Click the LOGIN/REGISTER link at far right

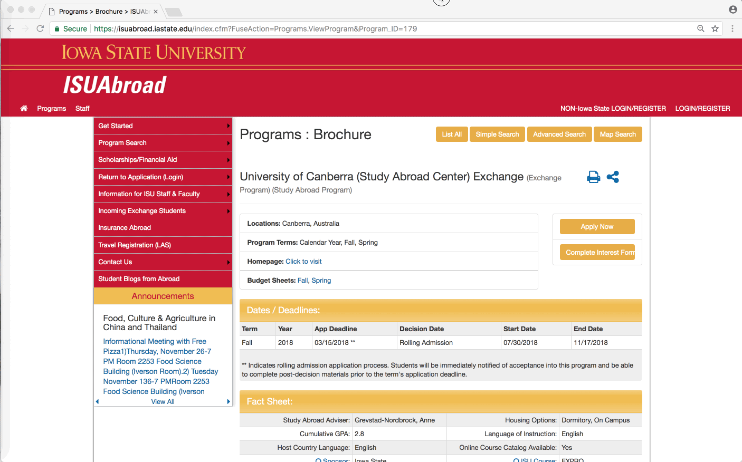pyautogui.click(x=703, y=109)
